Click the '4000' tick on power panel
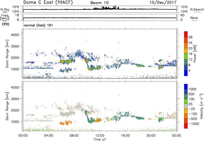 pyautogui.click(x=15, y=35)
